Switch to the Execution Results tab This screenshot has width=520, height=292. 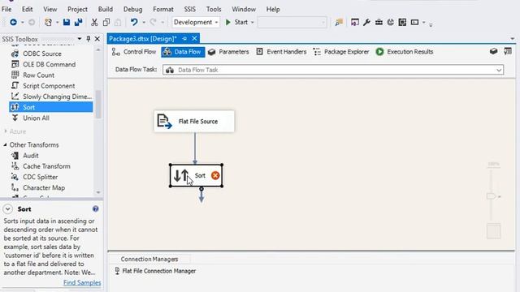(405, 52)
